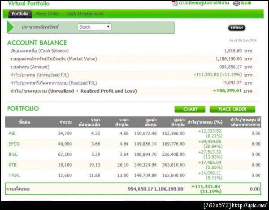Click the REFRESH button
The height and width of the screenshot is (210, 269).
click(x=237, y=28)
